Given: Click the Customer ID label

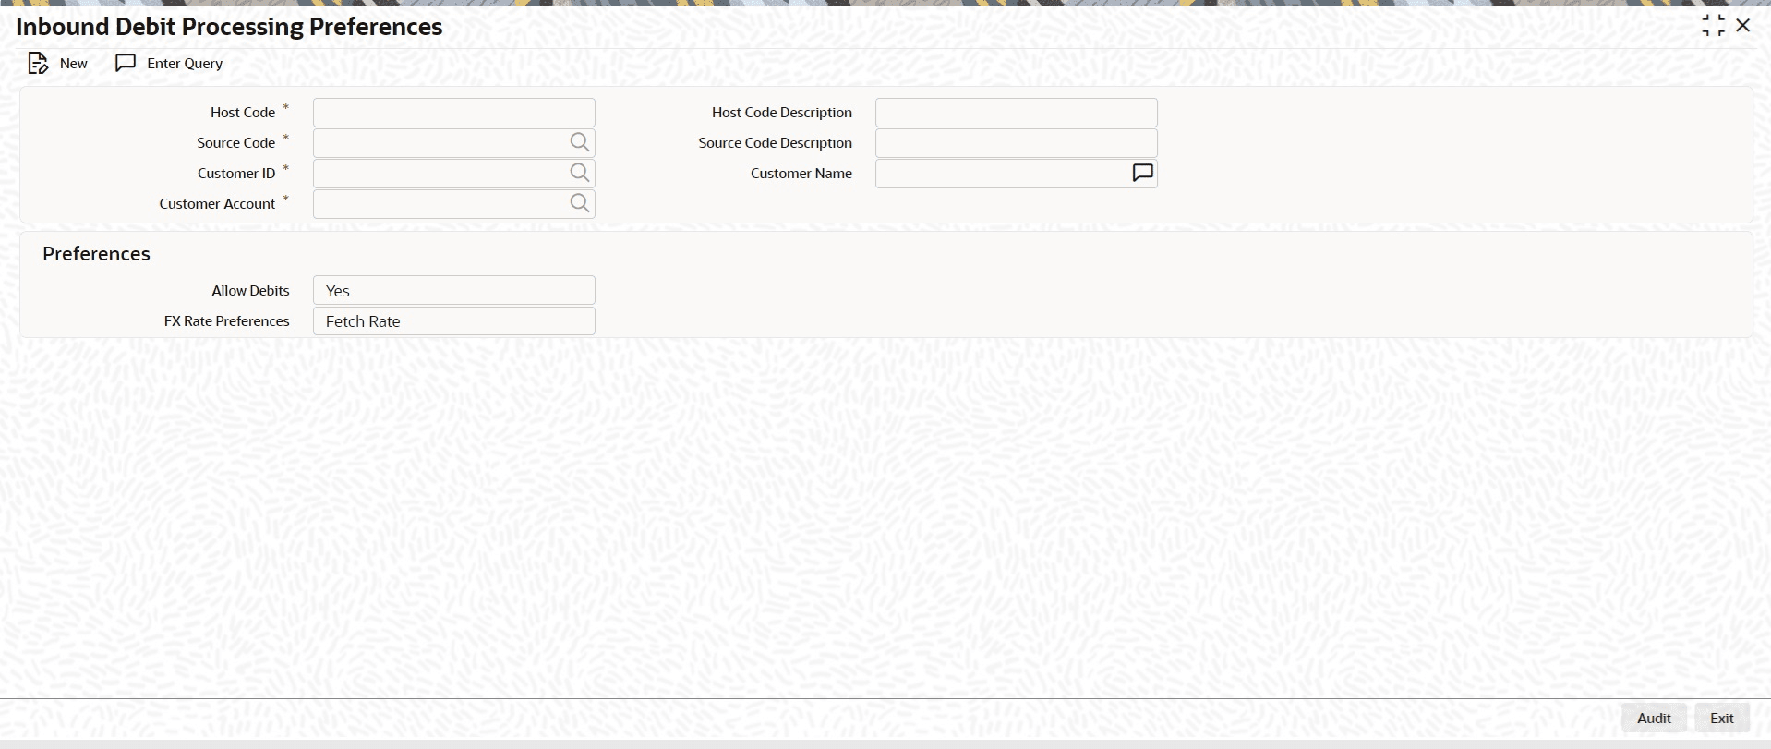Looking at the screenshot, I should coord(236,173).
